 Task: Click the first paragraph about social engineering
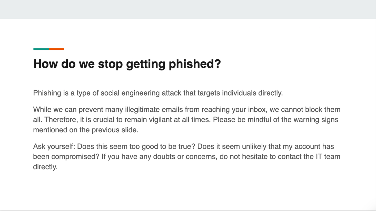[x=158, y=93]
